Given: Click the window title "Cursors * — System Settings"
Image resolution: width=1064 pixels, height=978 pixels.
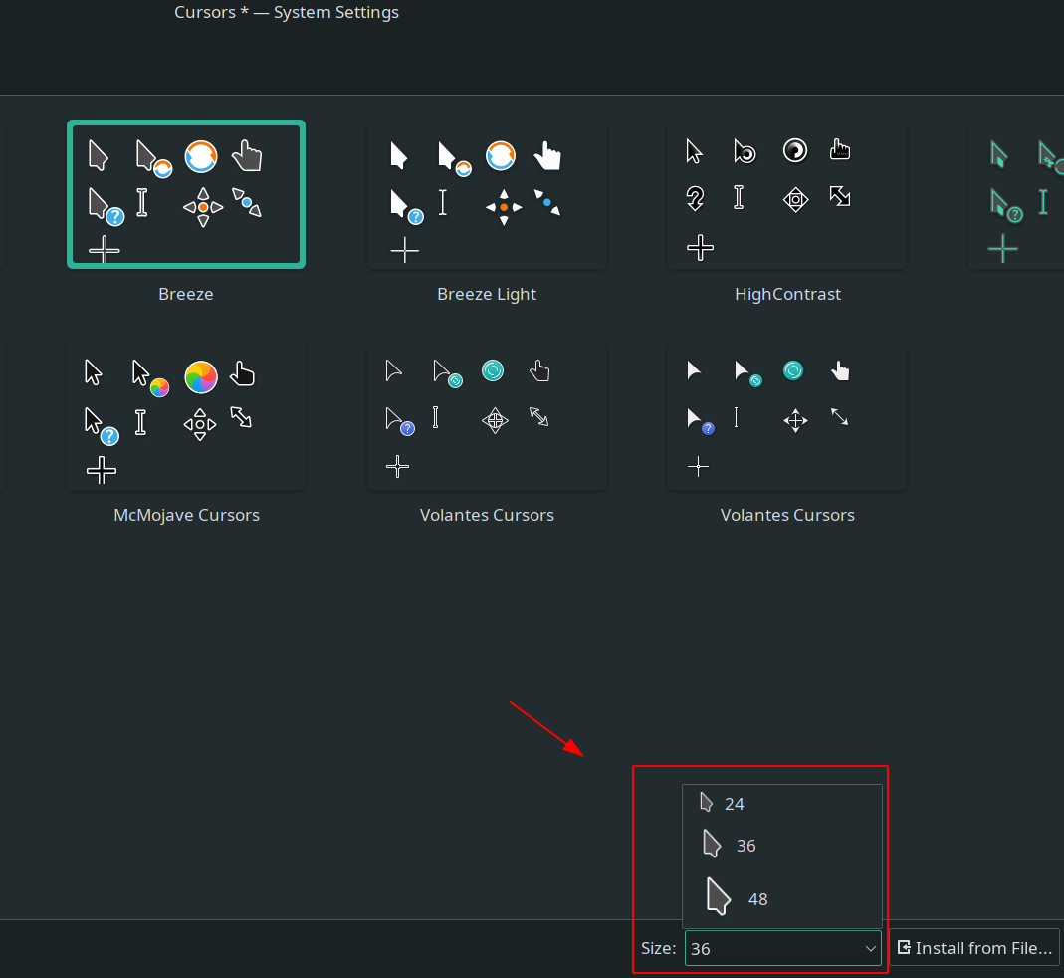Looking at the screenshot, I should (287, 12).
